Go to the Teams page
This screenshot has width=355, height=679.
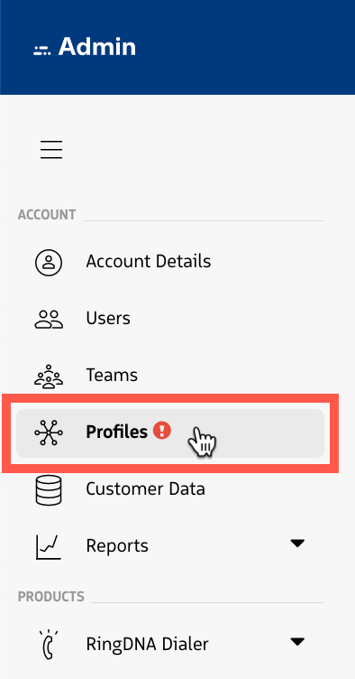[x=170, y=376]
